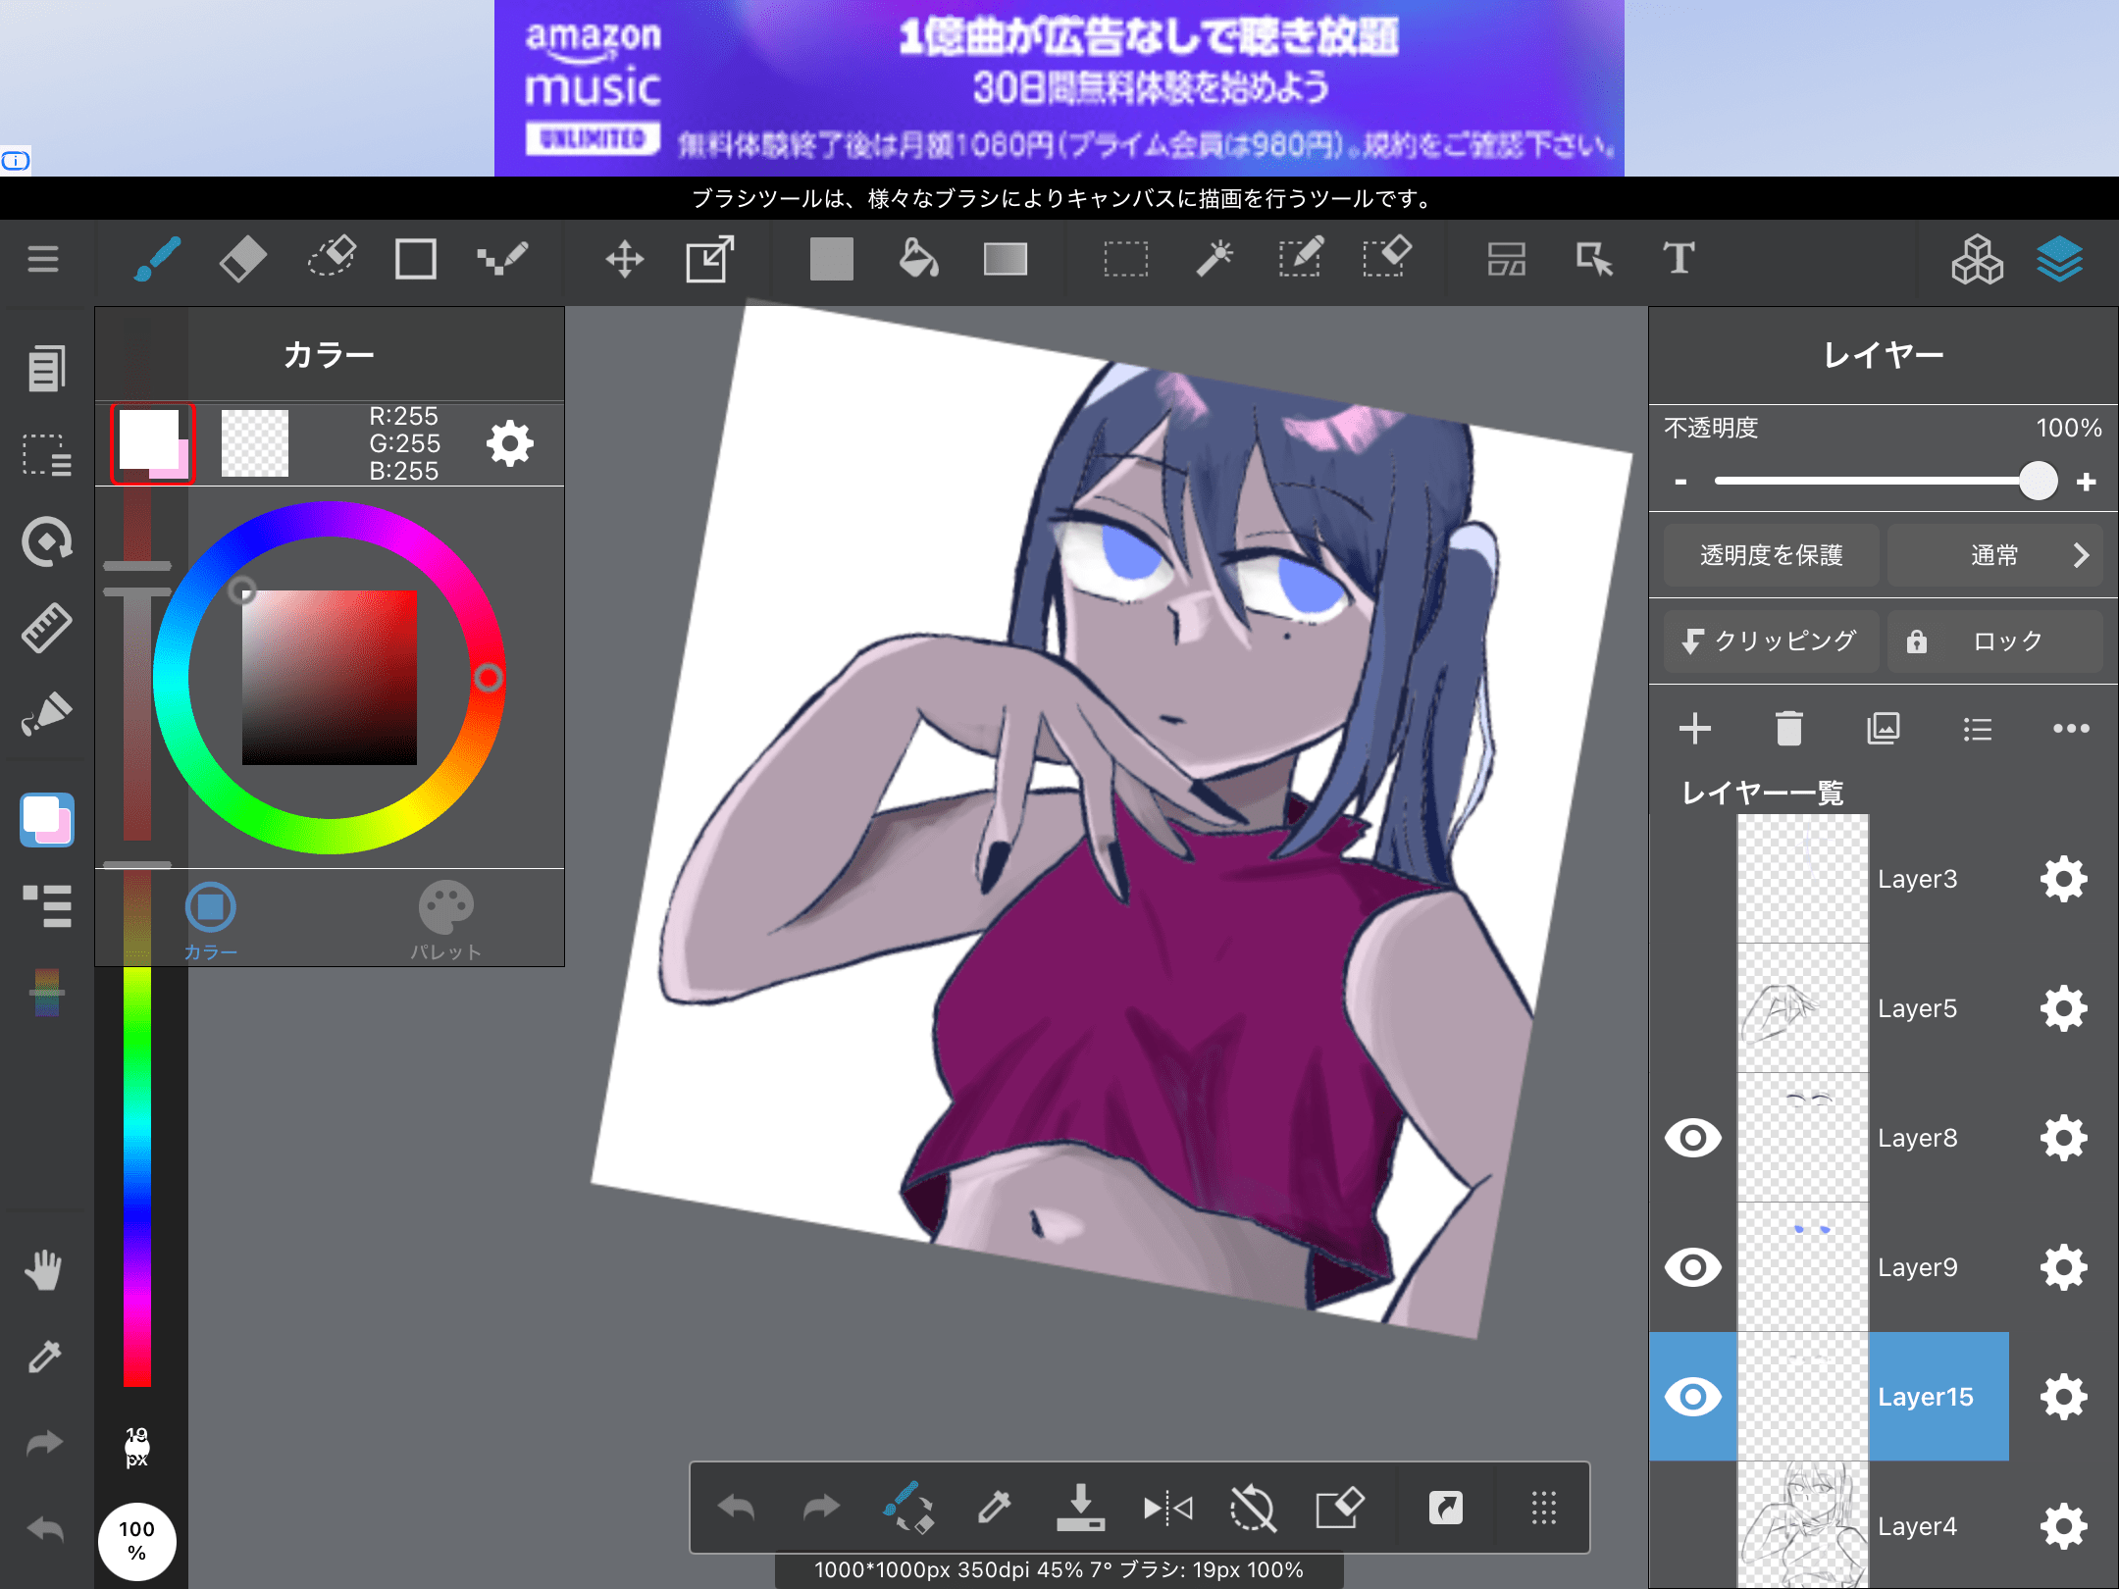
Task: Select the Eraser tool in top toolbar
Action: pos(242,260)
